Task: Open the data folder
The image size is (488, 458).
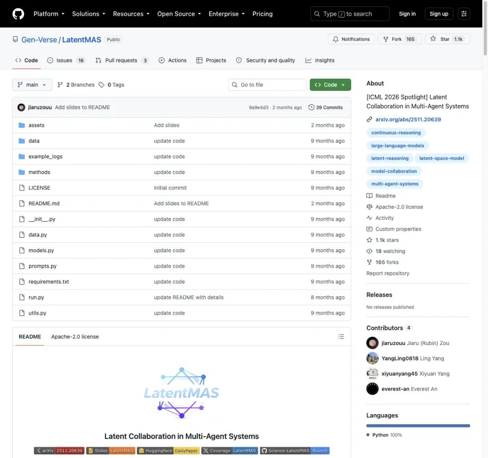Action: [x=34, y=141]
